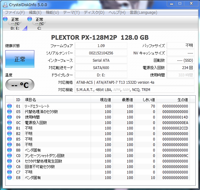Click the 333 時間 usage hours field

(x=181, y=75)
